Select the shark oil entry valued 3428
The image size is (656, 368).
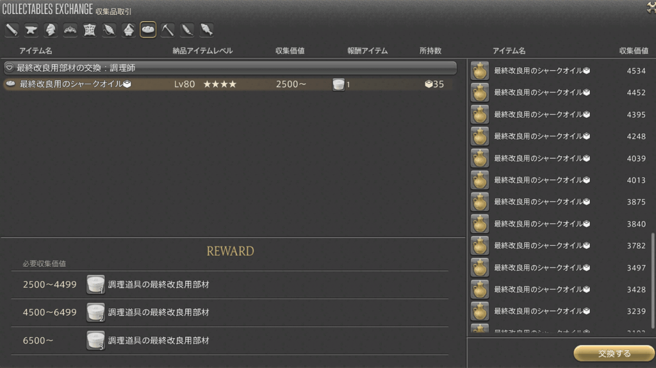point(559,289)
